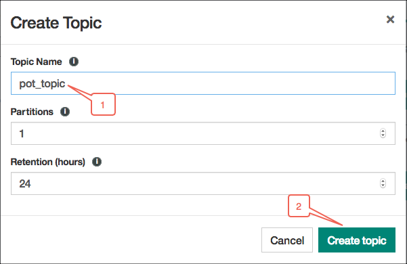Click the Topic Name label
Image resolution: width=407 pixels, height=264 pixels.
coord(36,62)
